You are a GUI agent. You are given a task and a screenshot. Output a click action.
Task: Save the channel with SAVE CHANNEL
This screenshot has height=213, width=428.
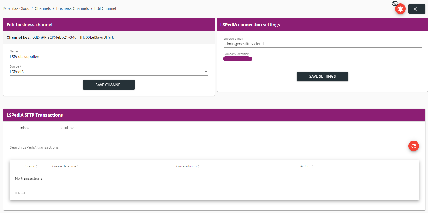tap(109, 85)
